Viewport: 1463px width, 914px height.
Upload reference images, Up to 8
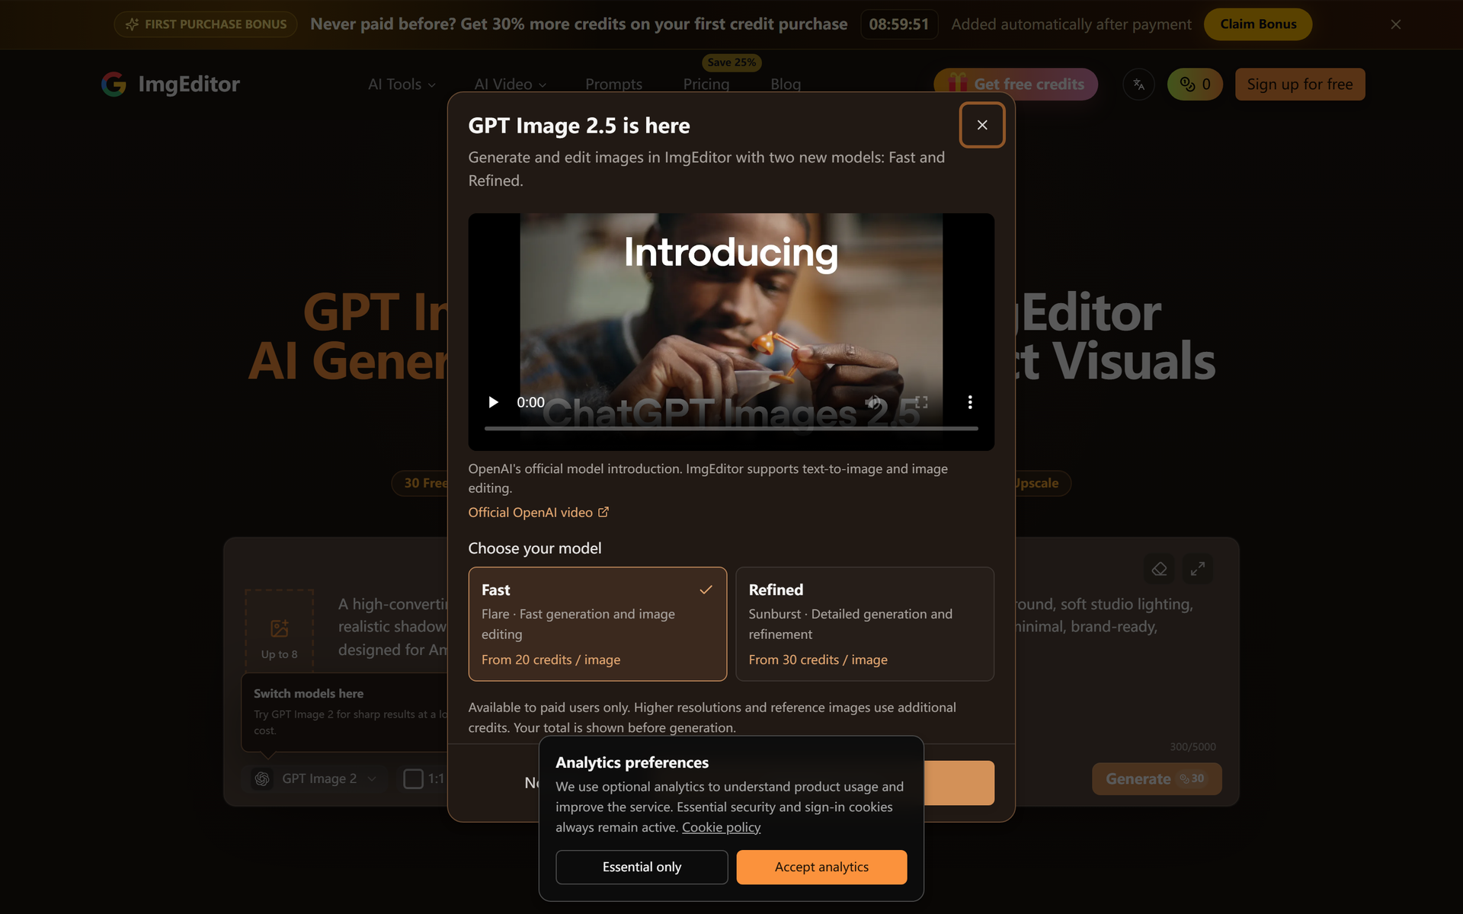pyautogui.click(x=279, y=631)
